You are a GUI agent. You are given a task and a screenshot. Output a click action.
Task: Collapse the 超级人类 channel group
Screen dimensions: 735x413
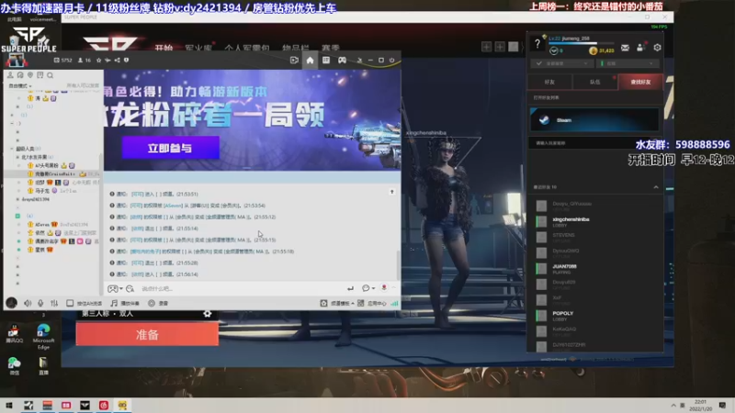pyautogui.click(x=12, y=149)
